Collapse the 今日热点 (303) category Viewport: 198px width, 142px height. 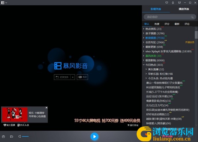pos(144,65)
